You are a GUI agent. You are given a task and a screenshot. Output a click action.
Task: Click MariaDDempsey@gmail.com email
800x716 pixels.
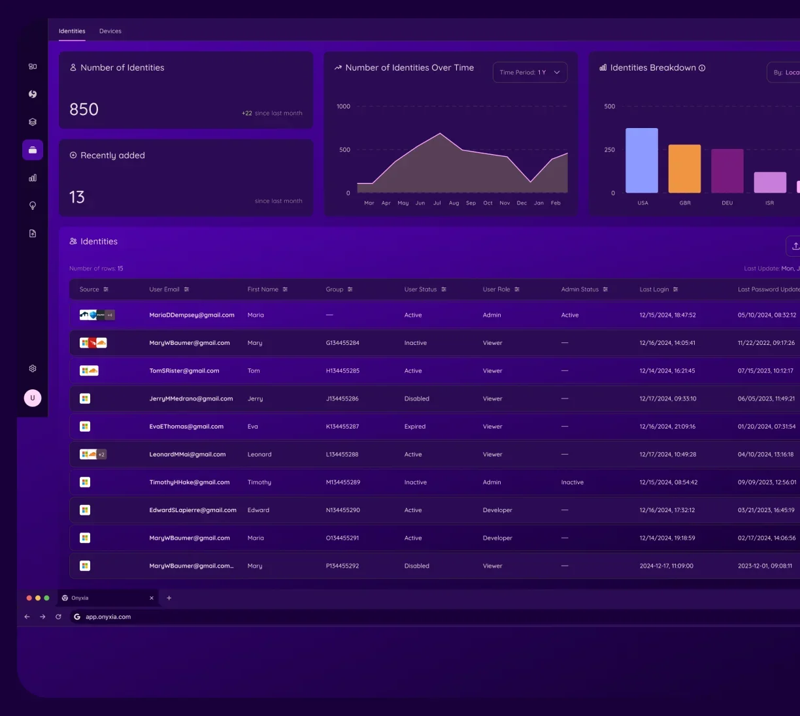pyautogui.click(x=192, y=315)
